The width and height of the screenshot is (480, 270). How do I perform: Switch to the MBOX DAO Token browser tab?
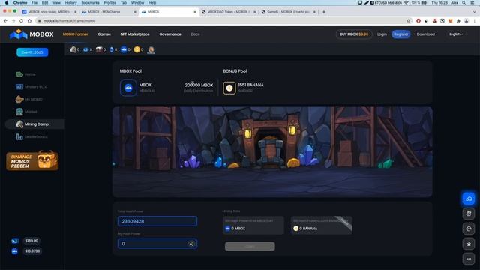229,12
